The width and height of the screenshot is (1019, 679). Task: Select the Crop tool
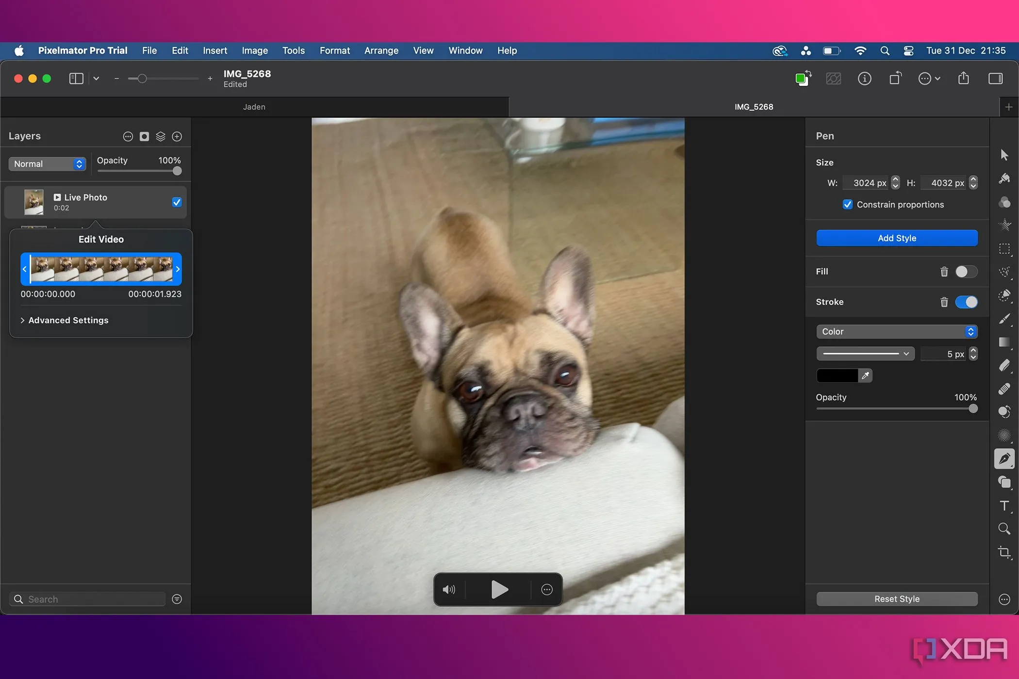point(1004,552)
